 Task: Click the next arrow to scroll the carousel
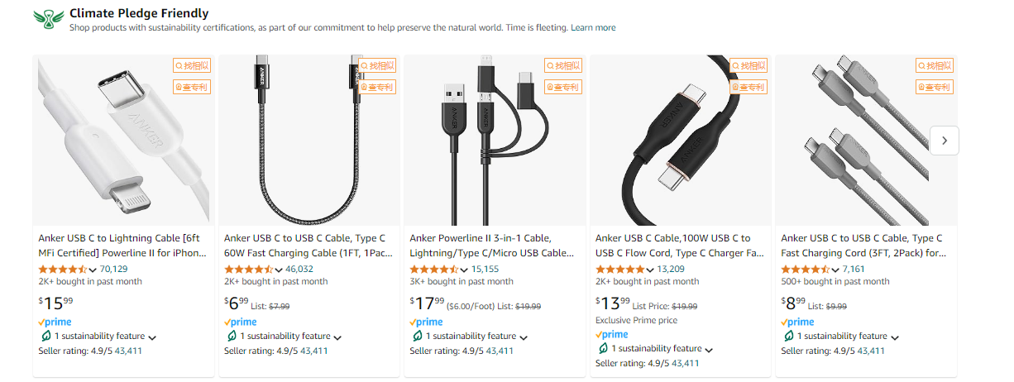[945, 141]
